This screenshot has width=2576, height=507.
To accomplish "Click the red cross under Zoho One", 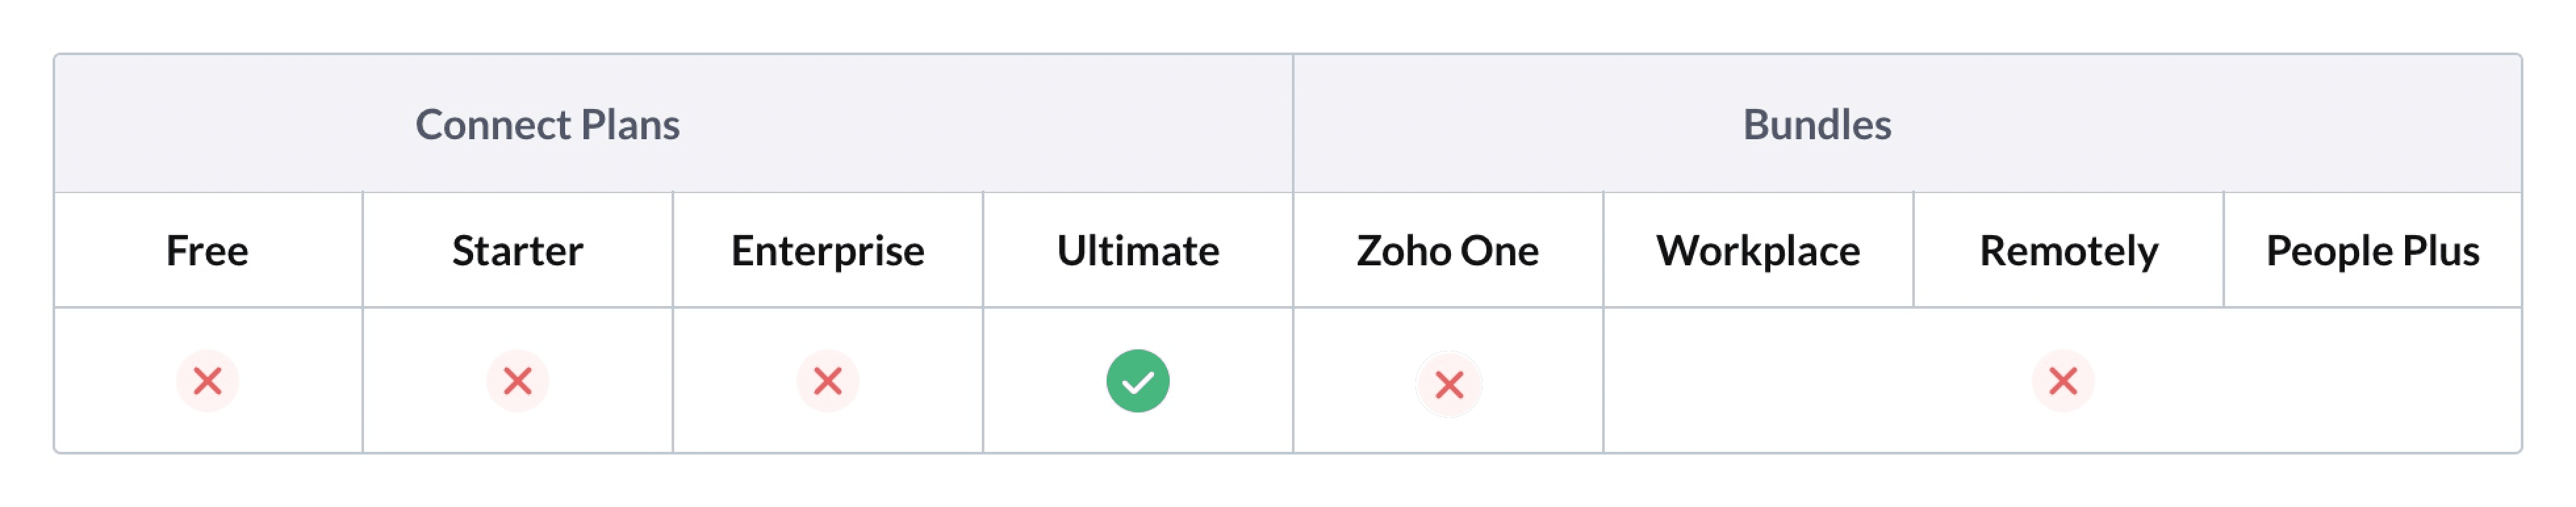I will click(x=1448, y=384).
